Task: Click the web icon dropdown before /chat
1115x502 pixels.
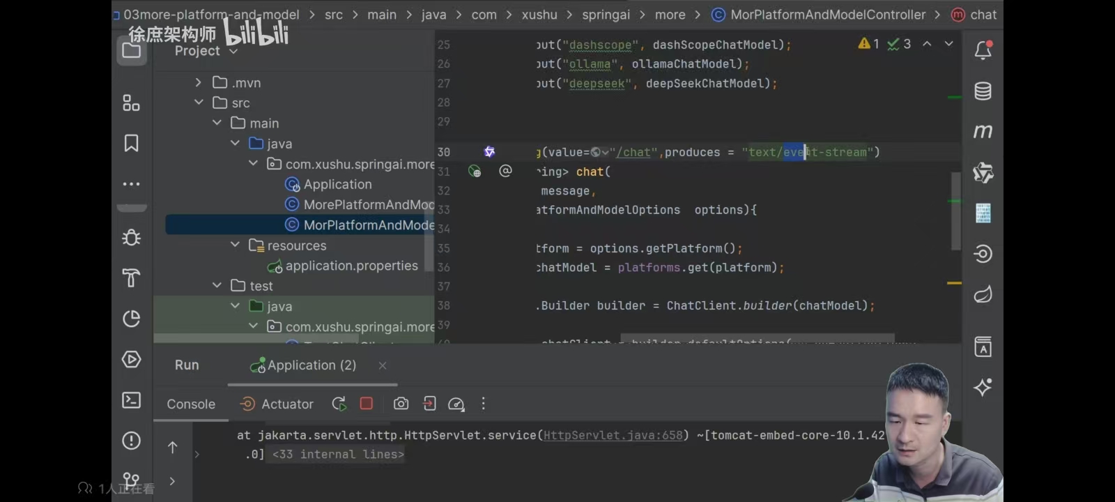Action: pos(599,152)
